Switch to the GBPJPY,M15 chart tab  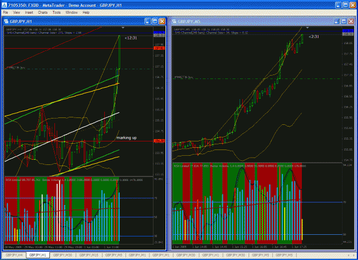pos(89,255)
